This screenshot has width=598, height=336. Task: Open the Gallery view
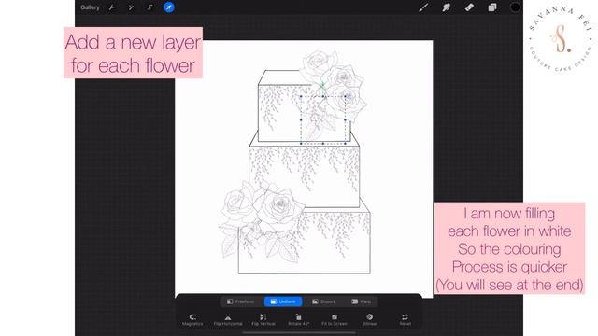[x=90, y=7]
